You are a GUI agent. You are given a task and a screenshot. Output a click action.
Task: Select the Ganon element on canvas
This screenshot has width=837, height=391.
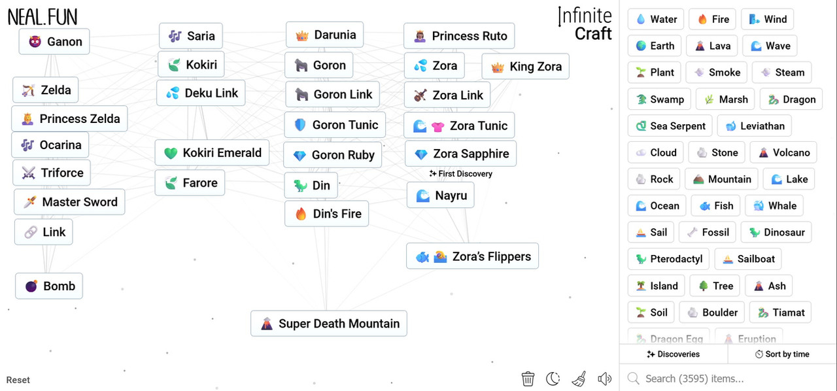54,42
